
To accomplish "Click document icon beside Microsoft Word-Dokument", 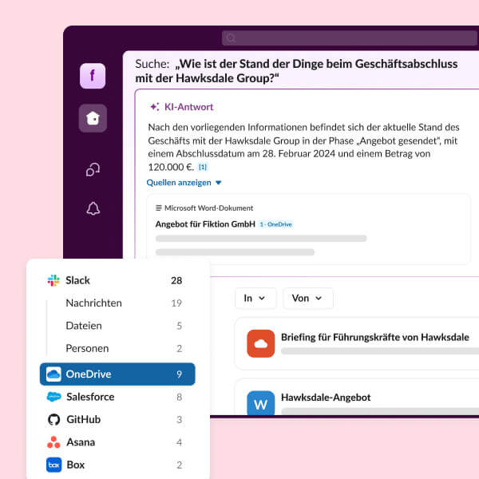I will 159,208.
